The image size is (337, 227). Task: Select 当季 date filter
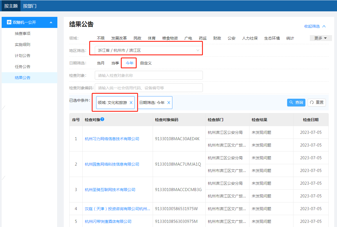coord(115,63)
